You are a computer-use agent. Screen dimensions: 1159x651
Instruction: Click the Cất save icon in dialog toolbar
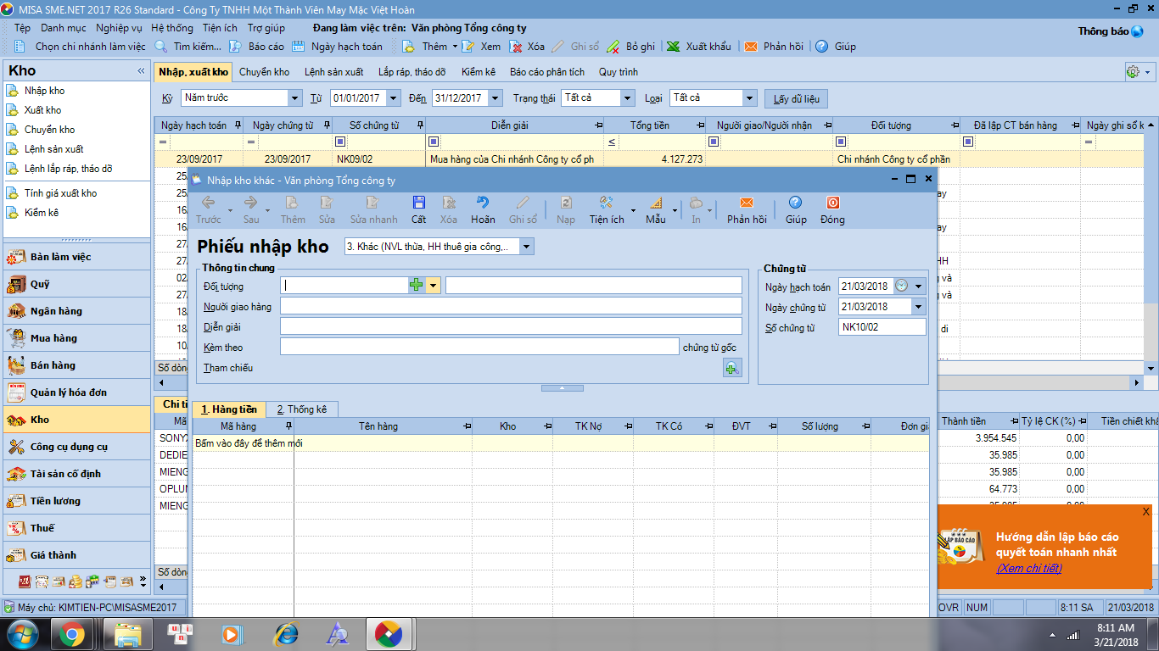418,203
